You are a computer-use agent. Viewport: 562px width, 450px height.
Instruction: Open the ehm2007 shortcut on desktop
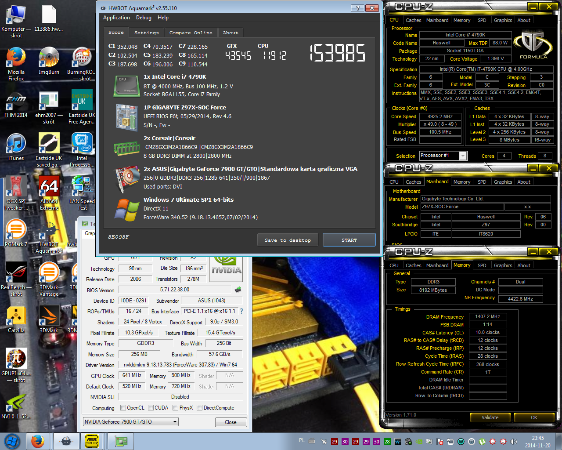[49, 107]
